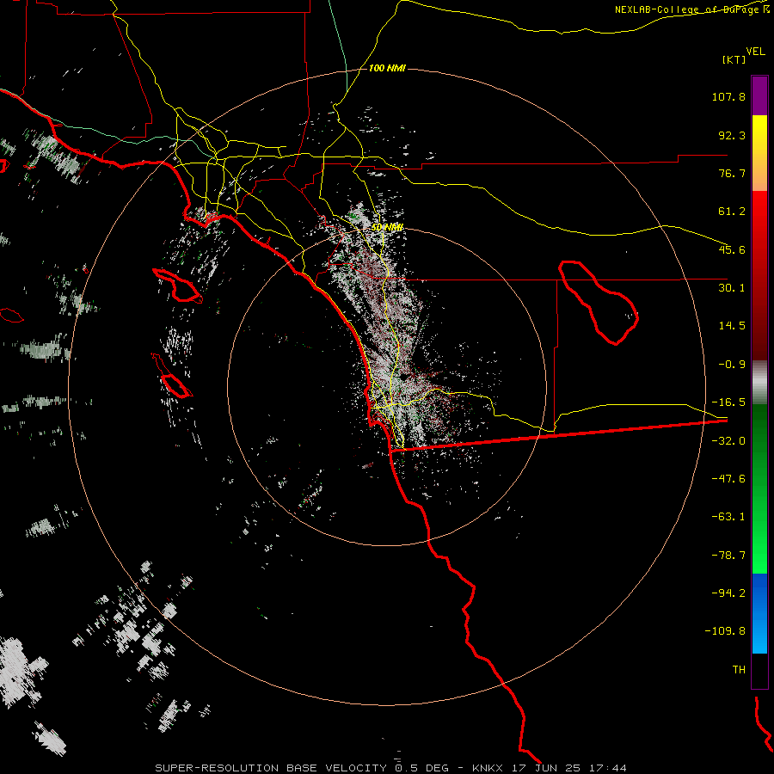This screenshot has width=774, height=774.
Task: Click the -109.8 legend value
Action: (x=726, y=631)
